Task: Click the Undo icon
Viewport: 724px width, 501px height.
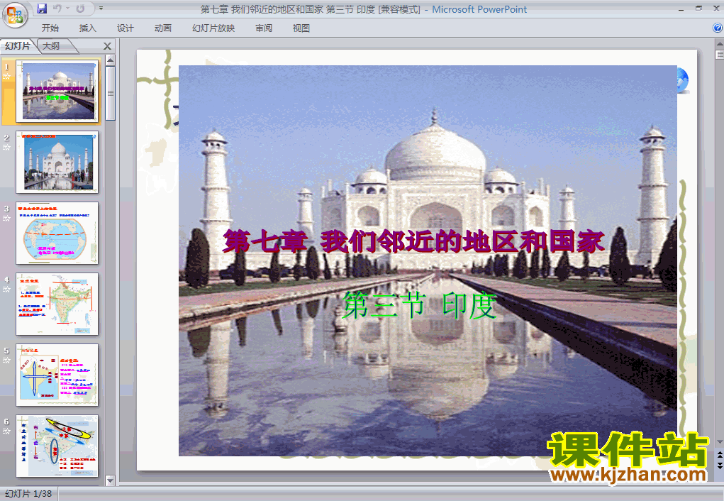Action: coord(57,9)
